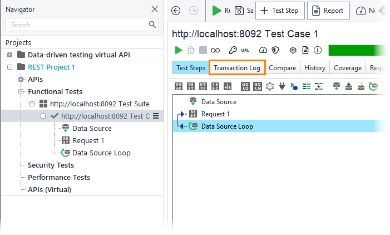The height and width of the screenshot is (235, 390).
Task: Switch to the History tab
Action: coord(315,68)
